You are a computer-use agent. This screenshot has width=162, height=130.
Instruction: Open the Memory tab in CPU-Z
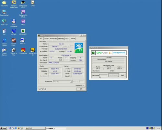(61, 39)
